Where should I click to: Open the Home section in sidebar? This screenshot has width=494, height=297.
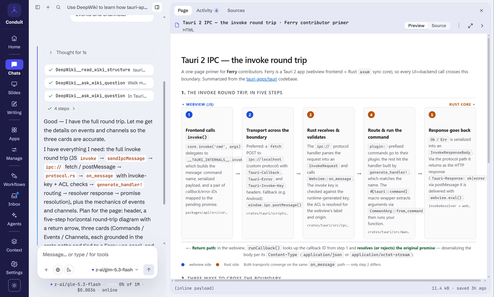(14, 42)
